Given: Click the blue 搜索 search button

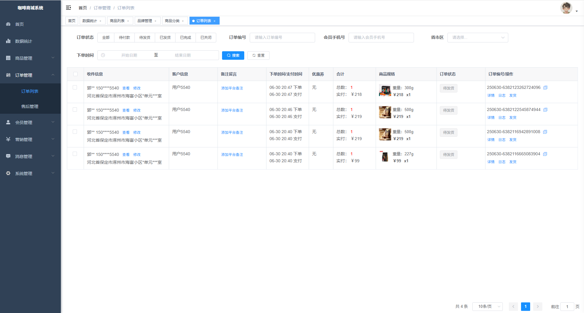Looking at the screenshot, I should coord(233,56).
